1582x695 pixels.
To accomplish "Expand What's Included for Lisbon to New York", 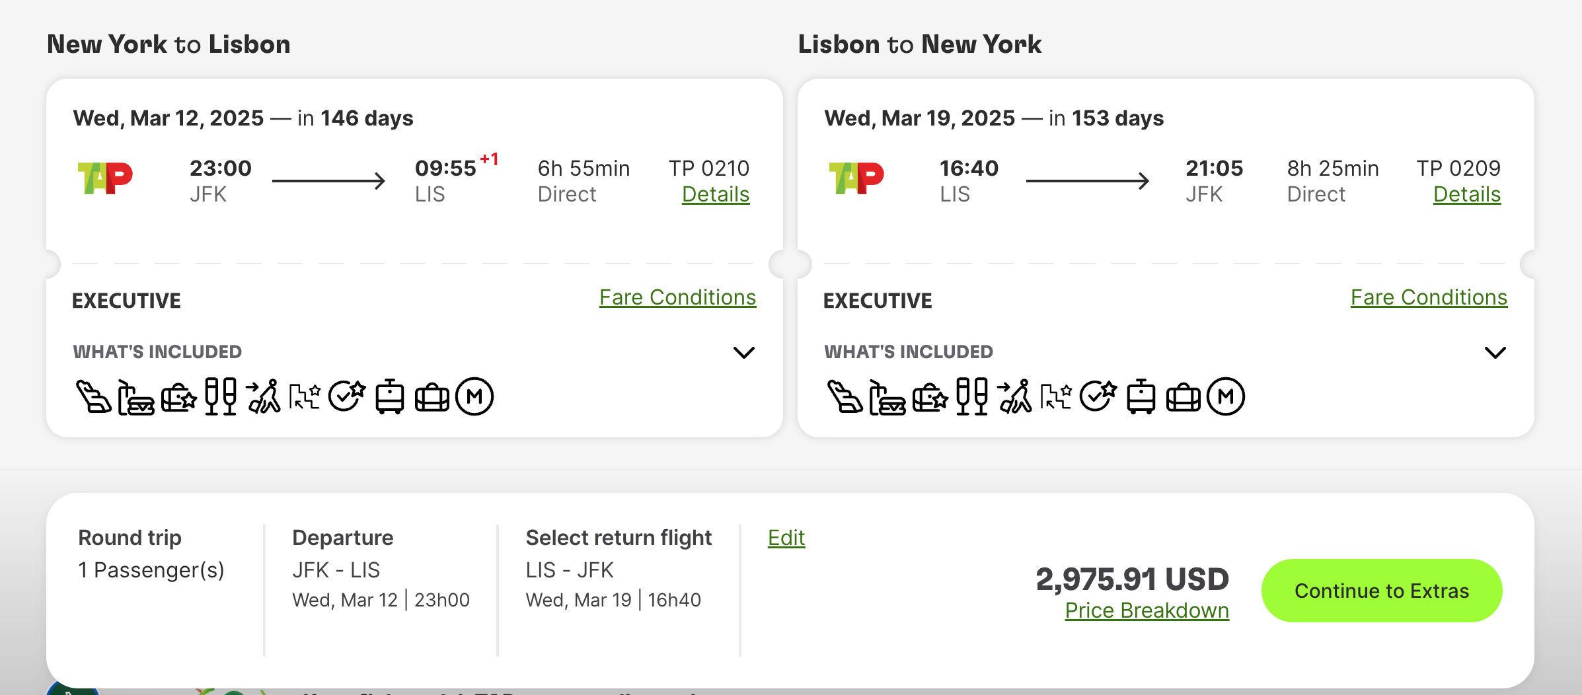I will point(1495,352).
